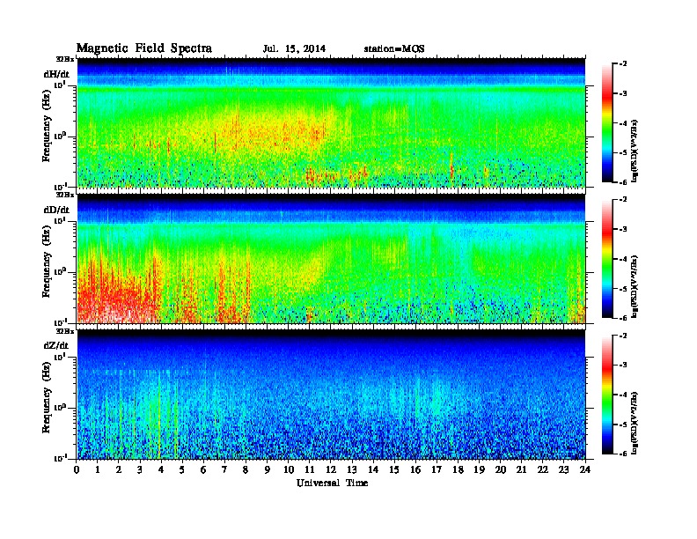Click hour tick label "6" on time axis
Viewport: 697px width, 539px height.
coord(203,470)
